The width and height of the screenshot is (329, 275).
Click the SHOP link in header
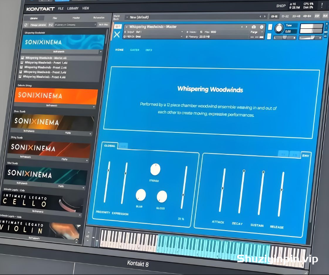[x=281, y=6]
